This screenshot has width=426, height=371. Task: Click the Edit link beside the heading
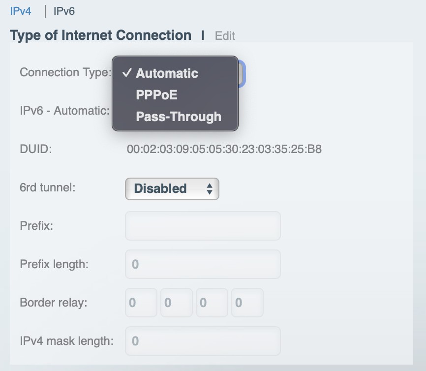pyautogui.click(x=225, y=36)
